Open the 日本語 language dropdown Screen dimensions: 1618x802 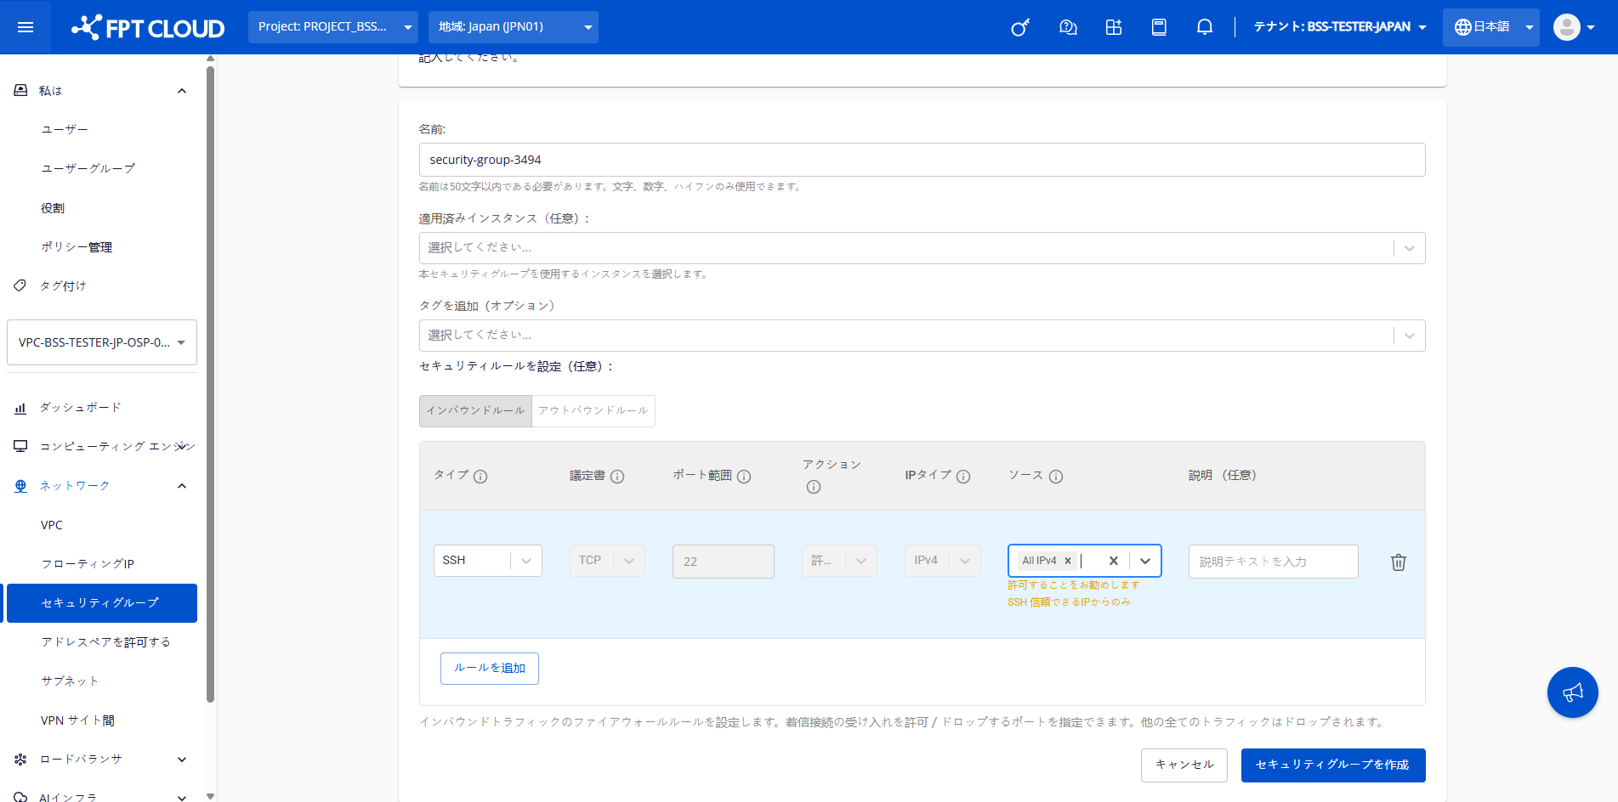point(1490,27)
